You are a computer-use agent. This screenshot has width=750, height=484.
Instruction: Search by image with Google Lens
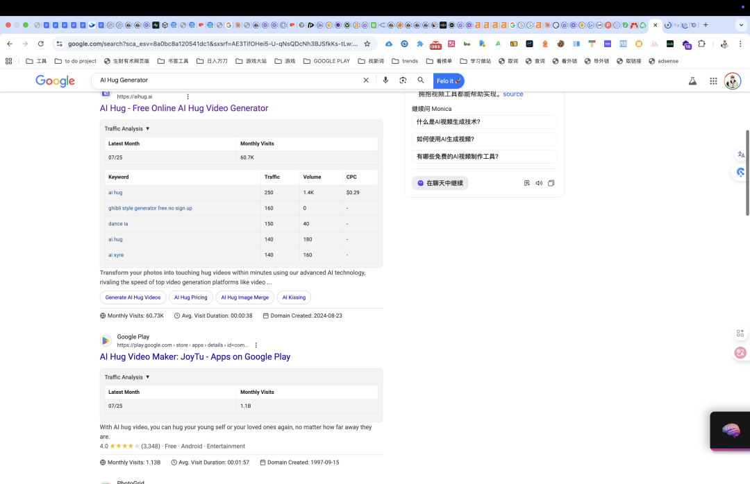click(x=403, y=80)
